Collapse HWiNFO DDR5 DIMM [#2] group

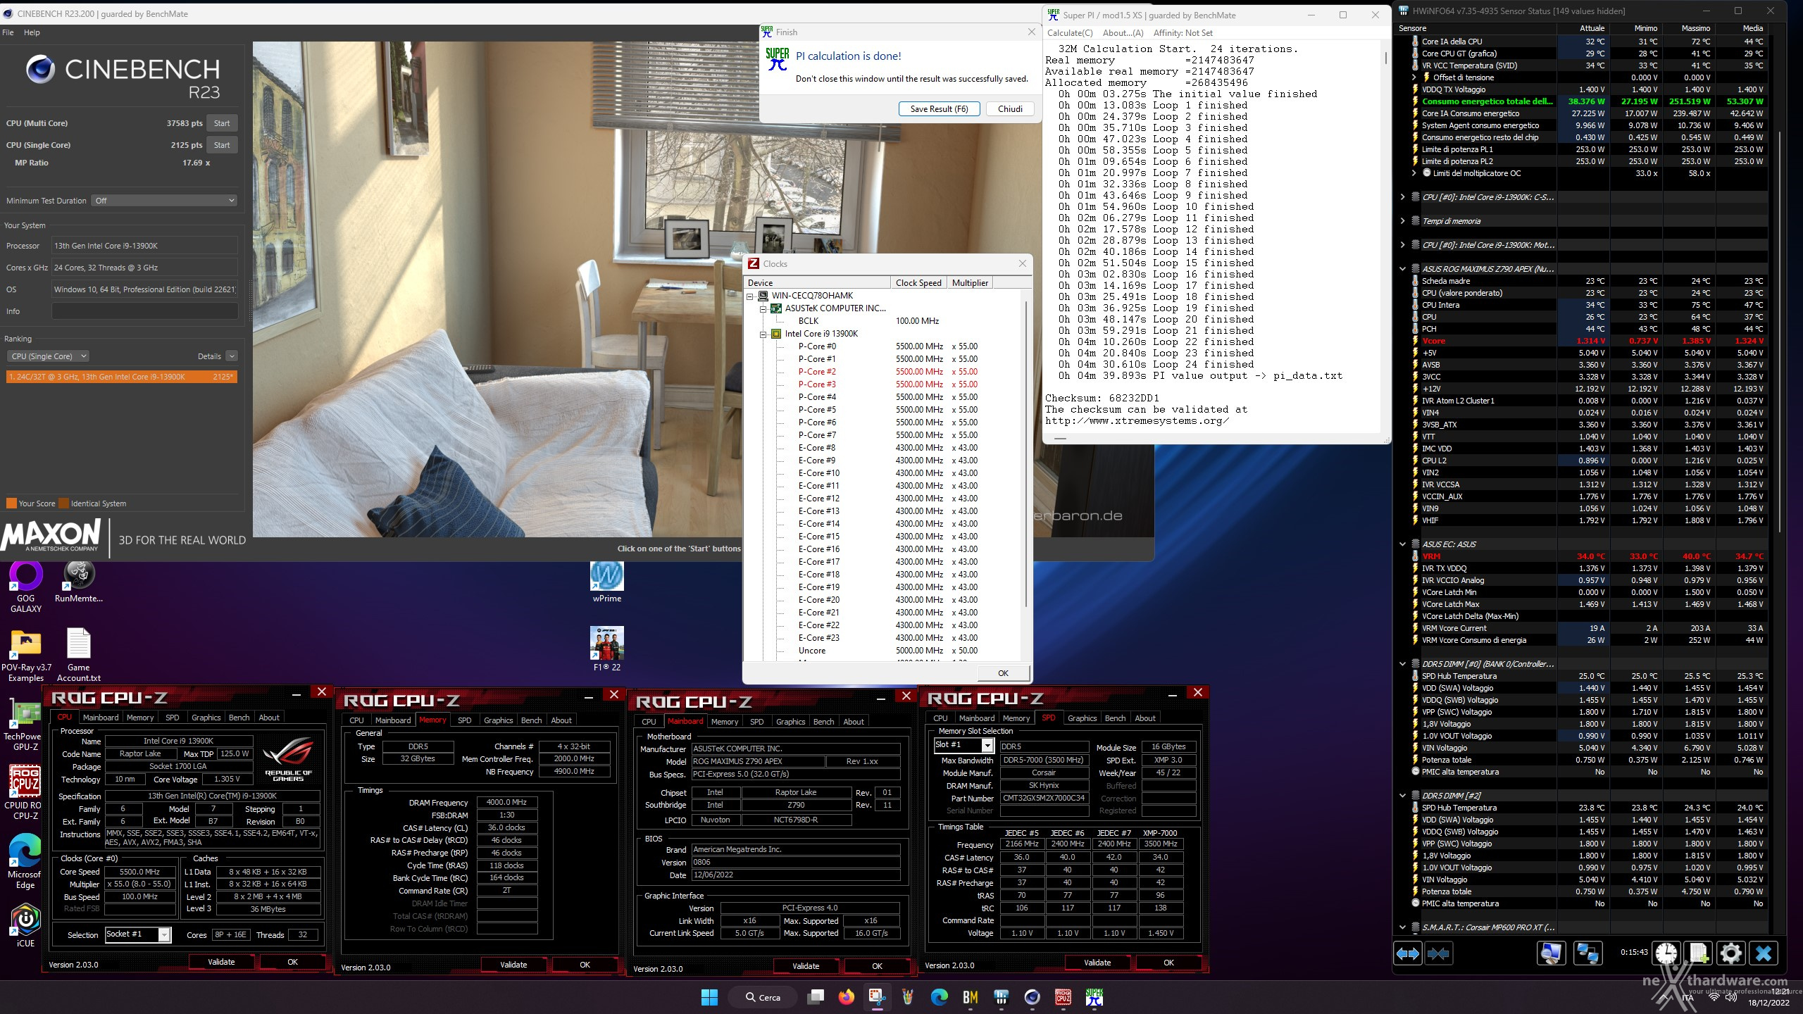1402,796
